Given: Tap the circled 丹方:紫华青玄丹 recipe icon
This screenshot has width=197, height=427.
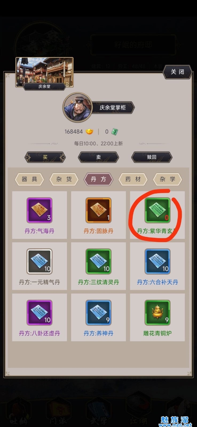Looking at the screenshot, I should 157,210.
